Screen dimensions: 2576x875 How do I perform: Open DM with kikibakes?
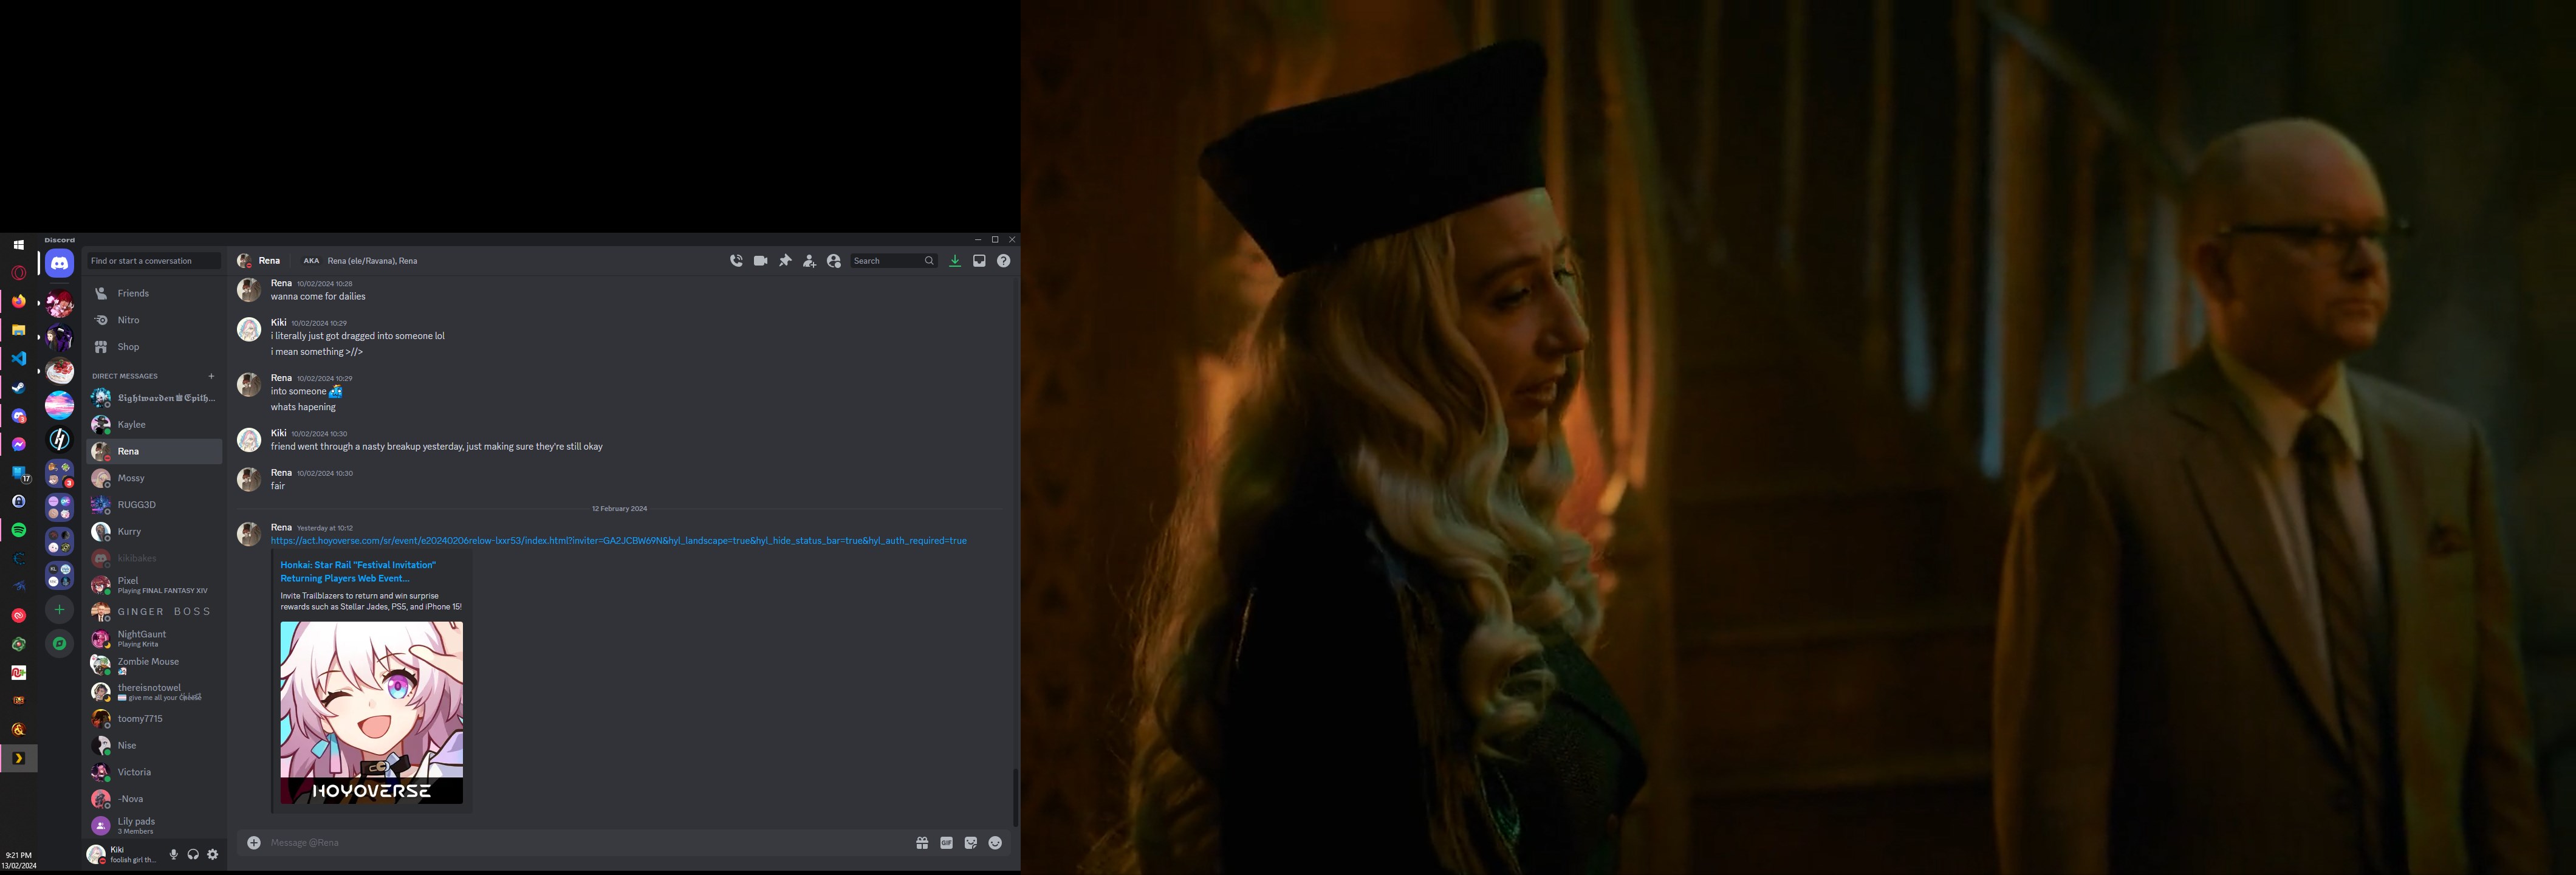[154, 558]
